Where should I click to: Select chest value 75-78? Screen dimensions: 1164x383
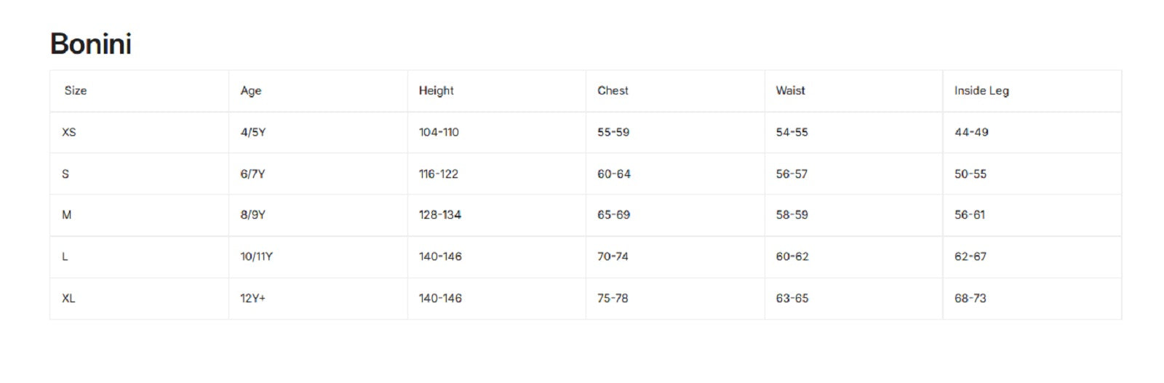pyautogui.click(x=613, y=298)
